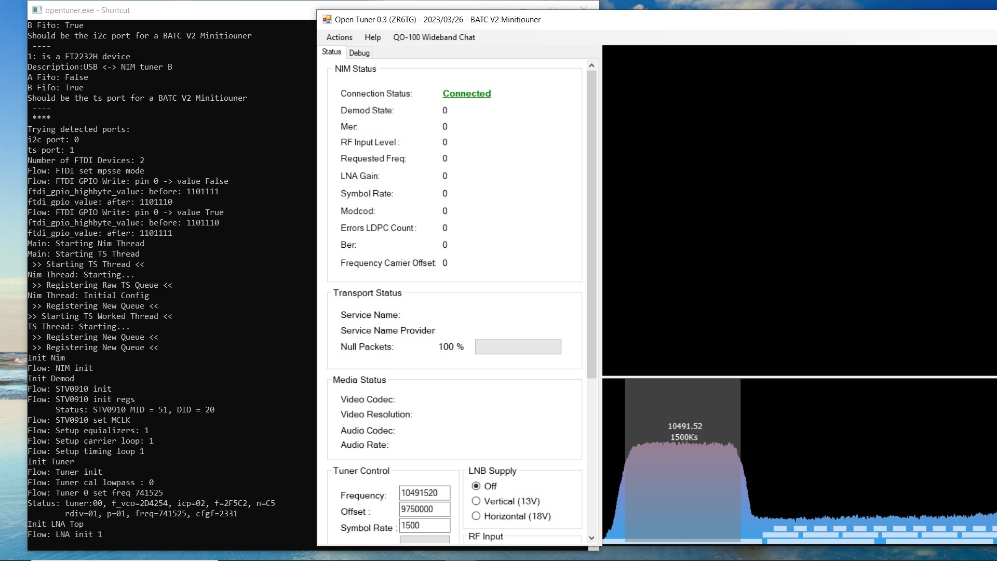Click the Symbol Rate input field
Image resolution: width=997 pixels, height=561 pixels.
(424, 526)
